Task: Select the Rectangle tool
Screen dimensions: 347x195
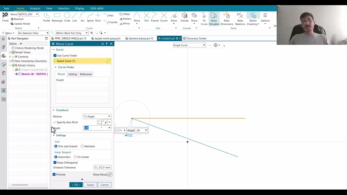Action: click(57, 17)
